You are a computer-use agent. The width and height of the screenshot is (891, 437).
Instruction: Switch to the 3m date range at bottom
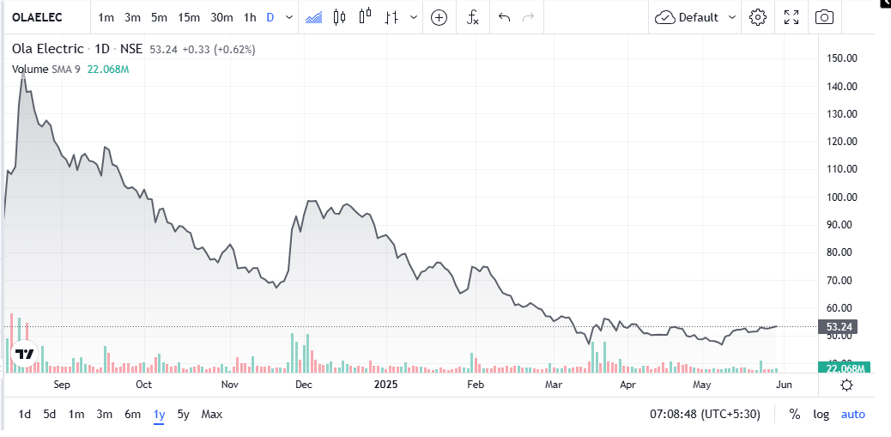(x=104, y=415)
